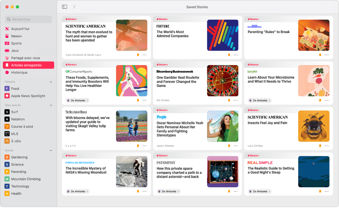The width and height of the screenshot is (339, 208).
Task: Toggle the sidebar visibility icon
Action: (x=64, y=7)
